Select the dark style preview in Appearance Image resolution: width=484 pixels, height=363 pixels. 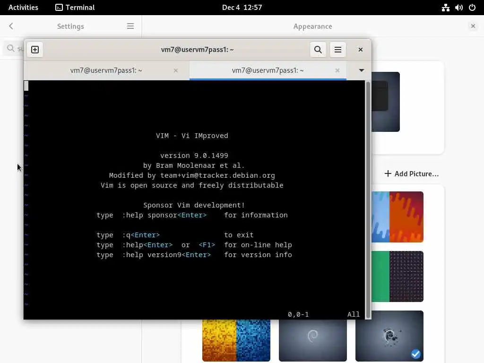(386, 102)
